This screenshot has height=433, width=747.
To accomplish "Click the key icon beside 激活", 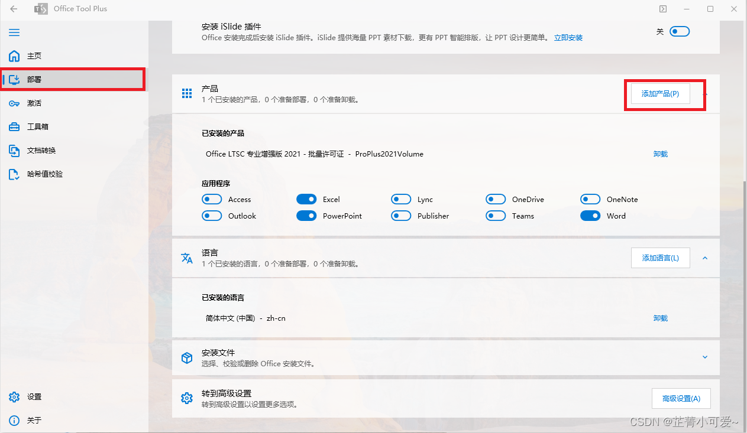I will coord(14,103).
